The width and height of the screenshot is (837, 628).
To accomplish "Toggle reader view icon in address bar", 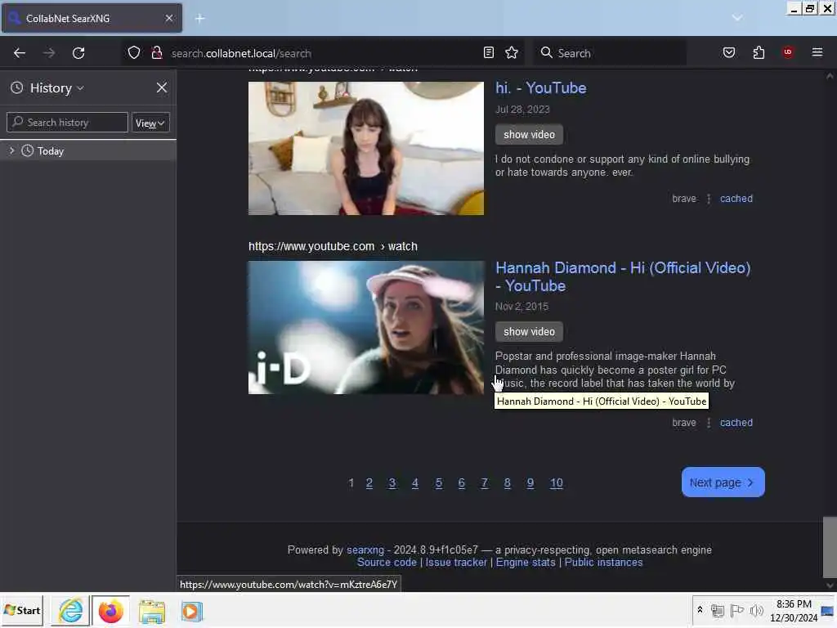I will click(x=488, y=52).
